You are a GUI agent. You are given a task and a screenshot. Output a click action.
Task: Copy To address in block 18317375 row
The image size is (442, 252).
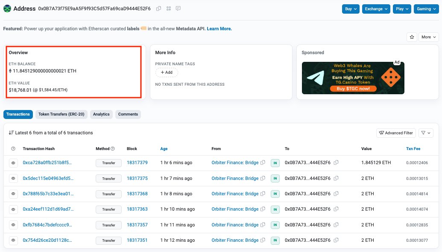[336, 178]
